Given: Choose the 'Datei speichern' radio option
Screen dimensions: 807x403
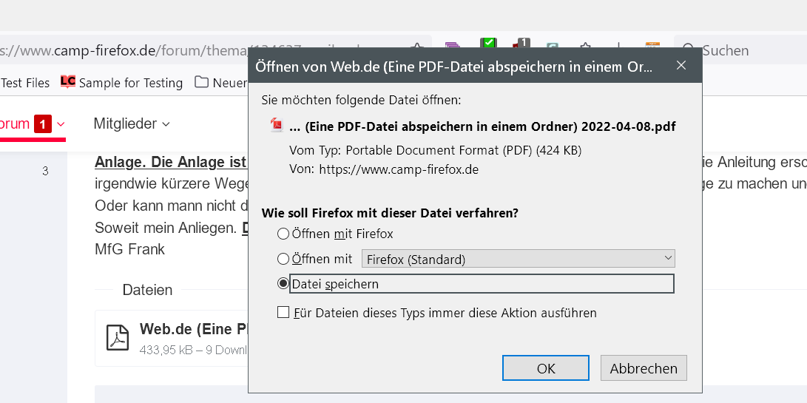Looking at the screenshot, I should coord(283,283).
